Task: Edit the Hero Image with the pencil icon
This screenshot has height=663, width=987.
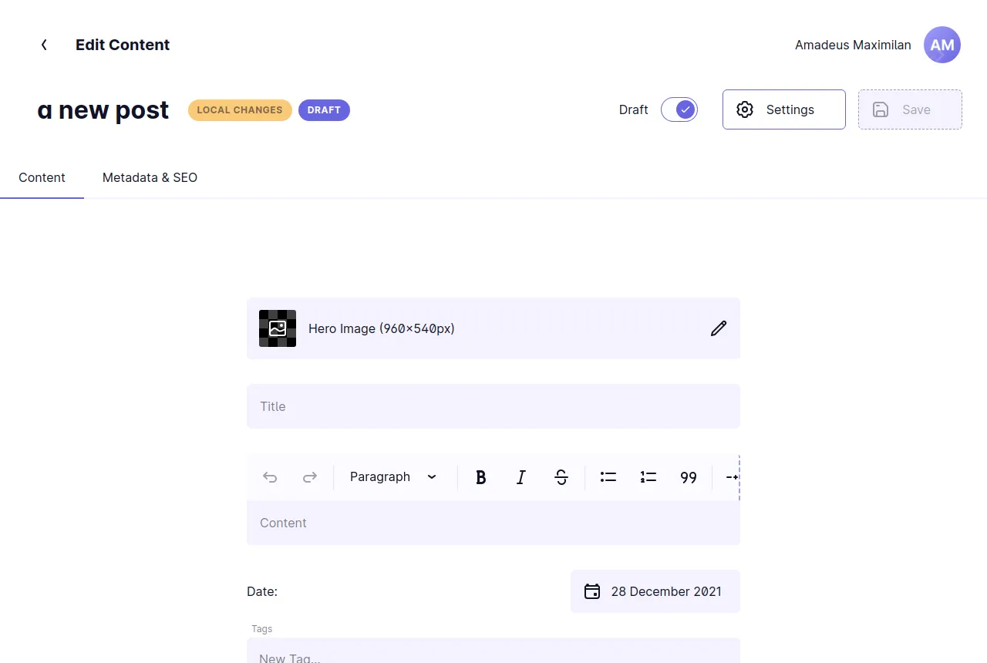Action: click(x=718, y=328)
